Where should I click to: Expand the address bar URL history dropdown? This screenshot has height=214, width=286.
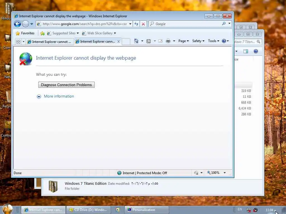point(130,24)
